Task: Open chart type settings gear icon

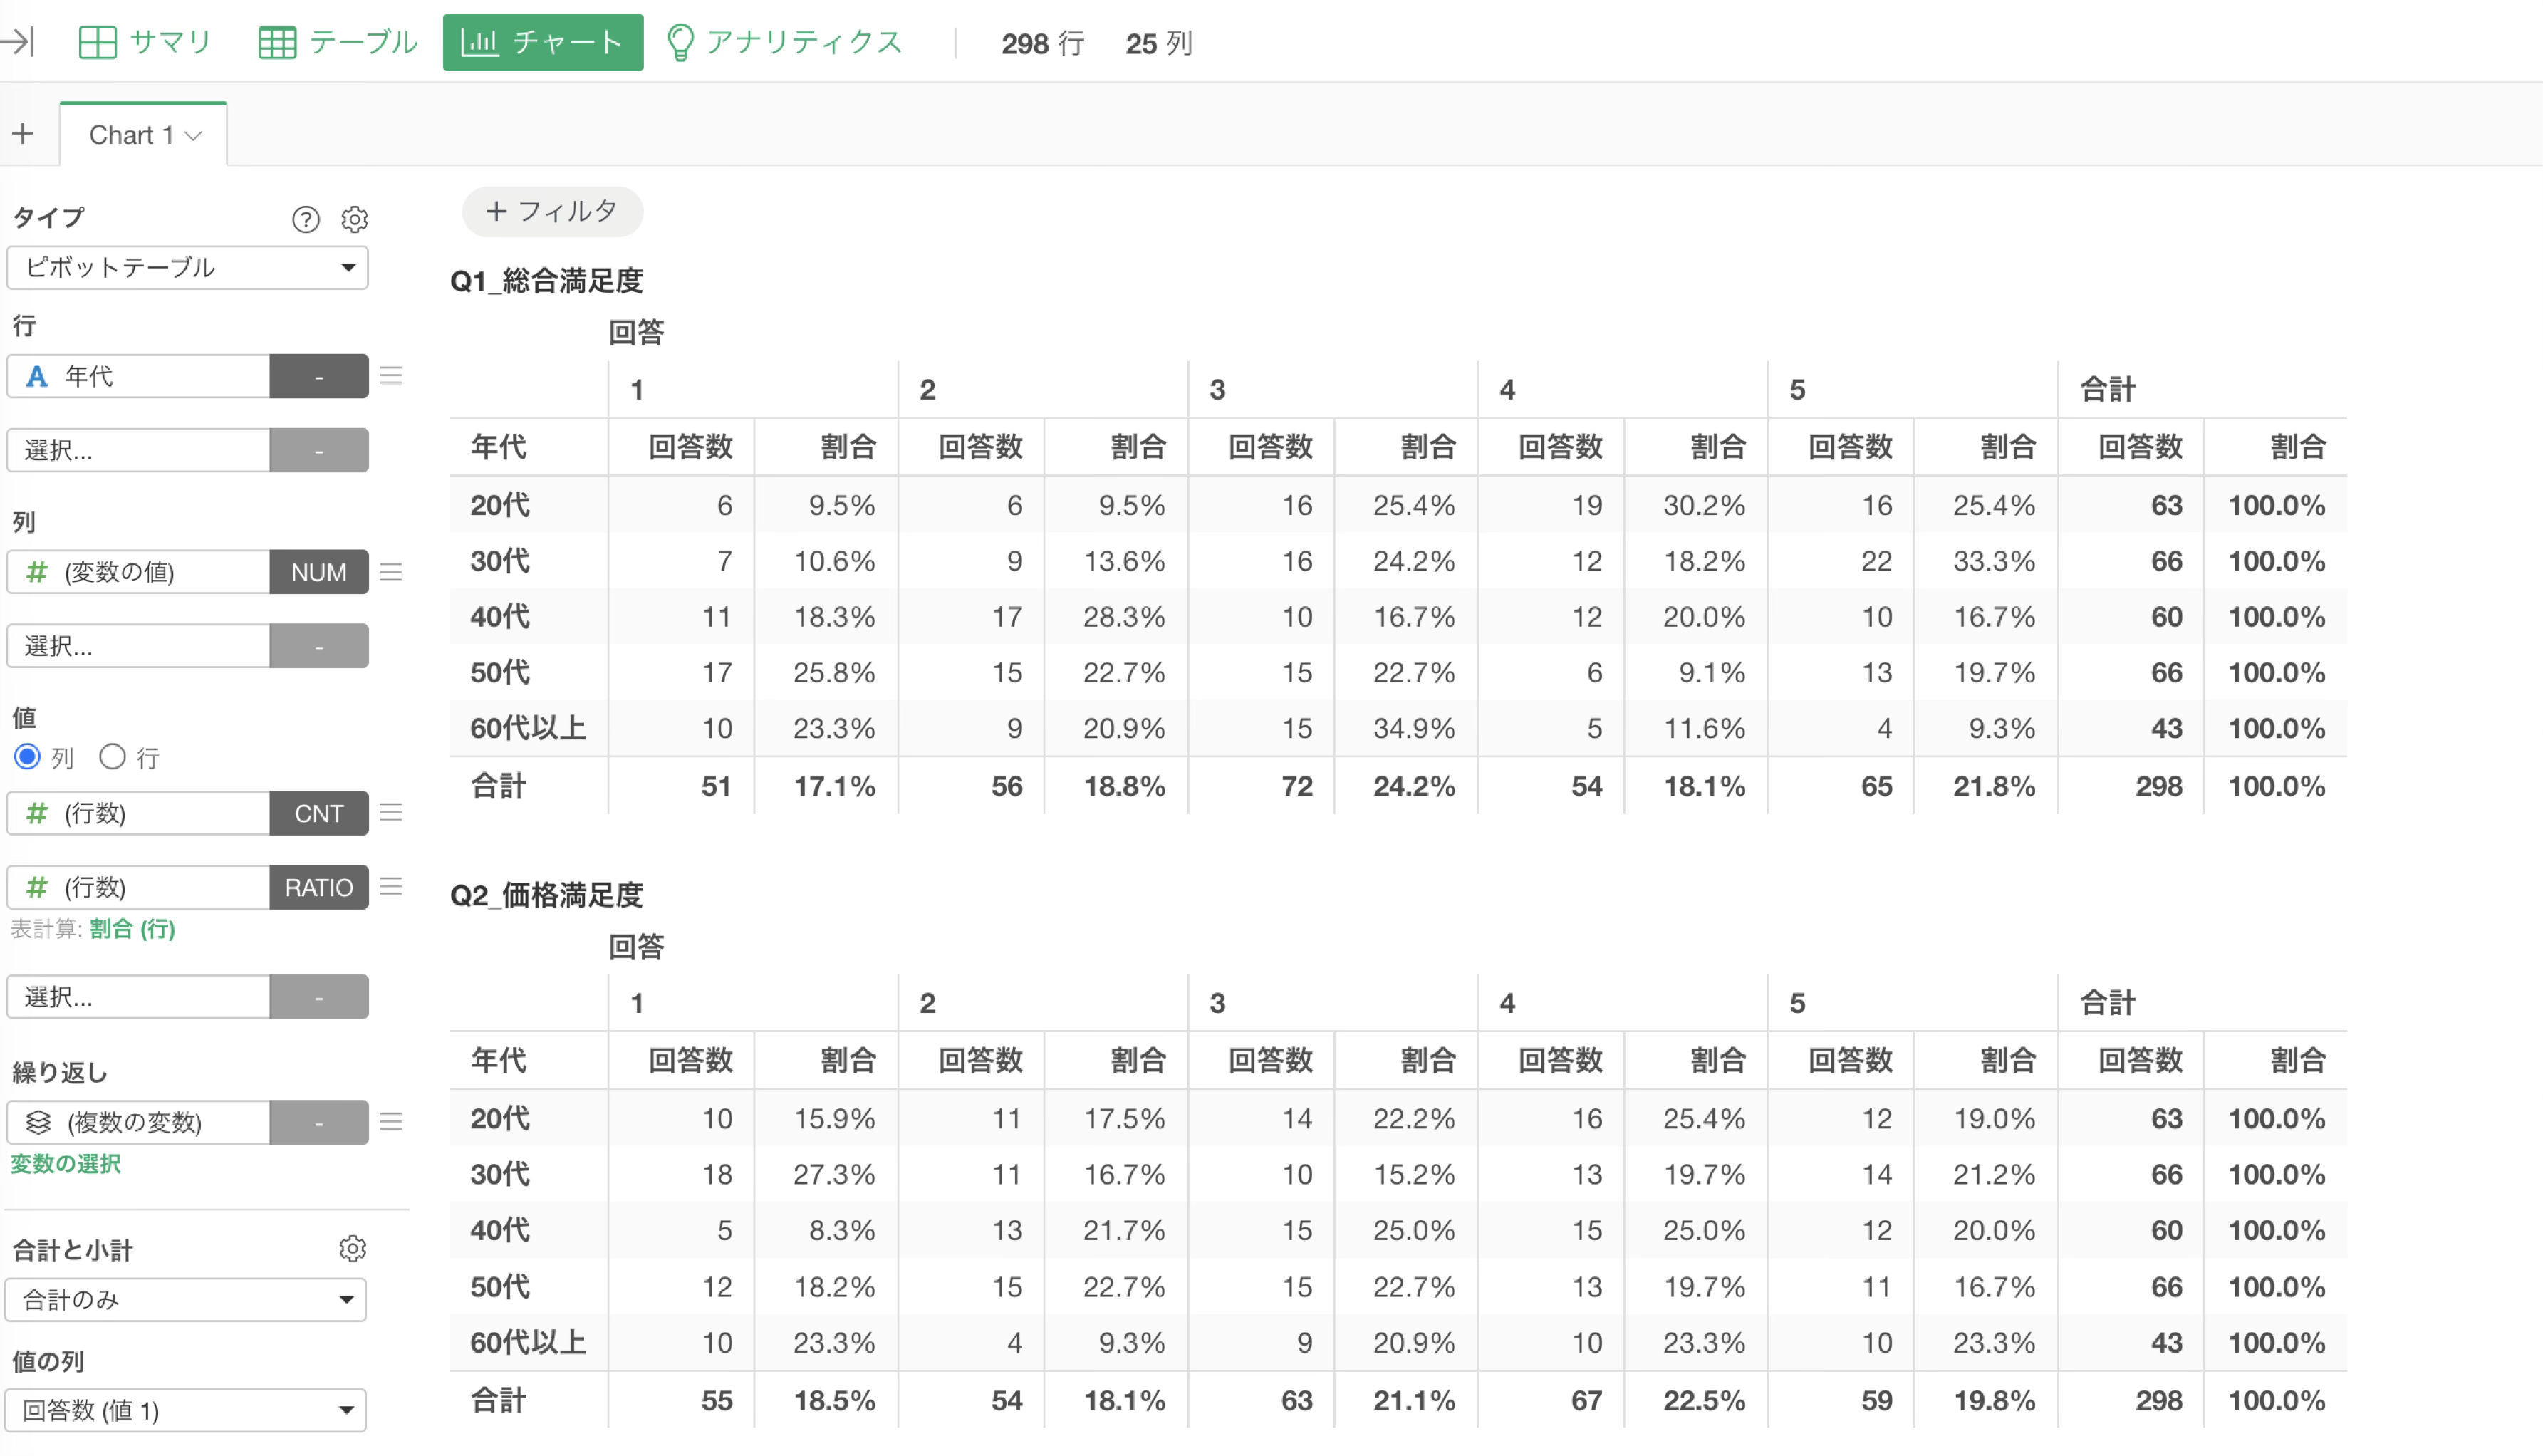Action: point(355,219)
